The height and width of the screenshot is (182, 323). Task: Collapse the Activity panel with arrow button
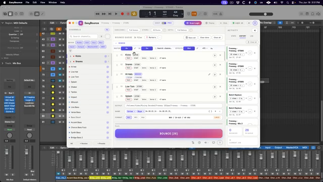pyautogui.click(x=255, y=30)
